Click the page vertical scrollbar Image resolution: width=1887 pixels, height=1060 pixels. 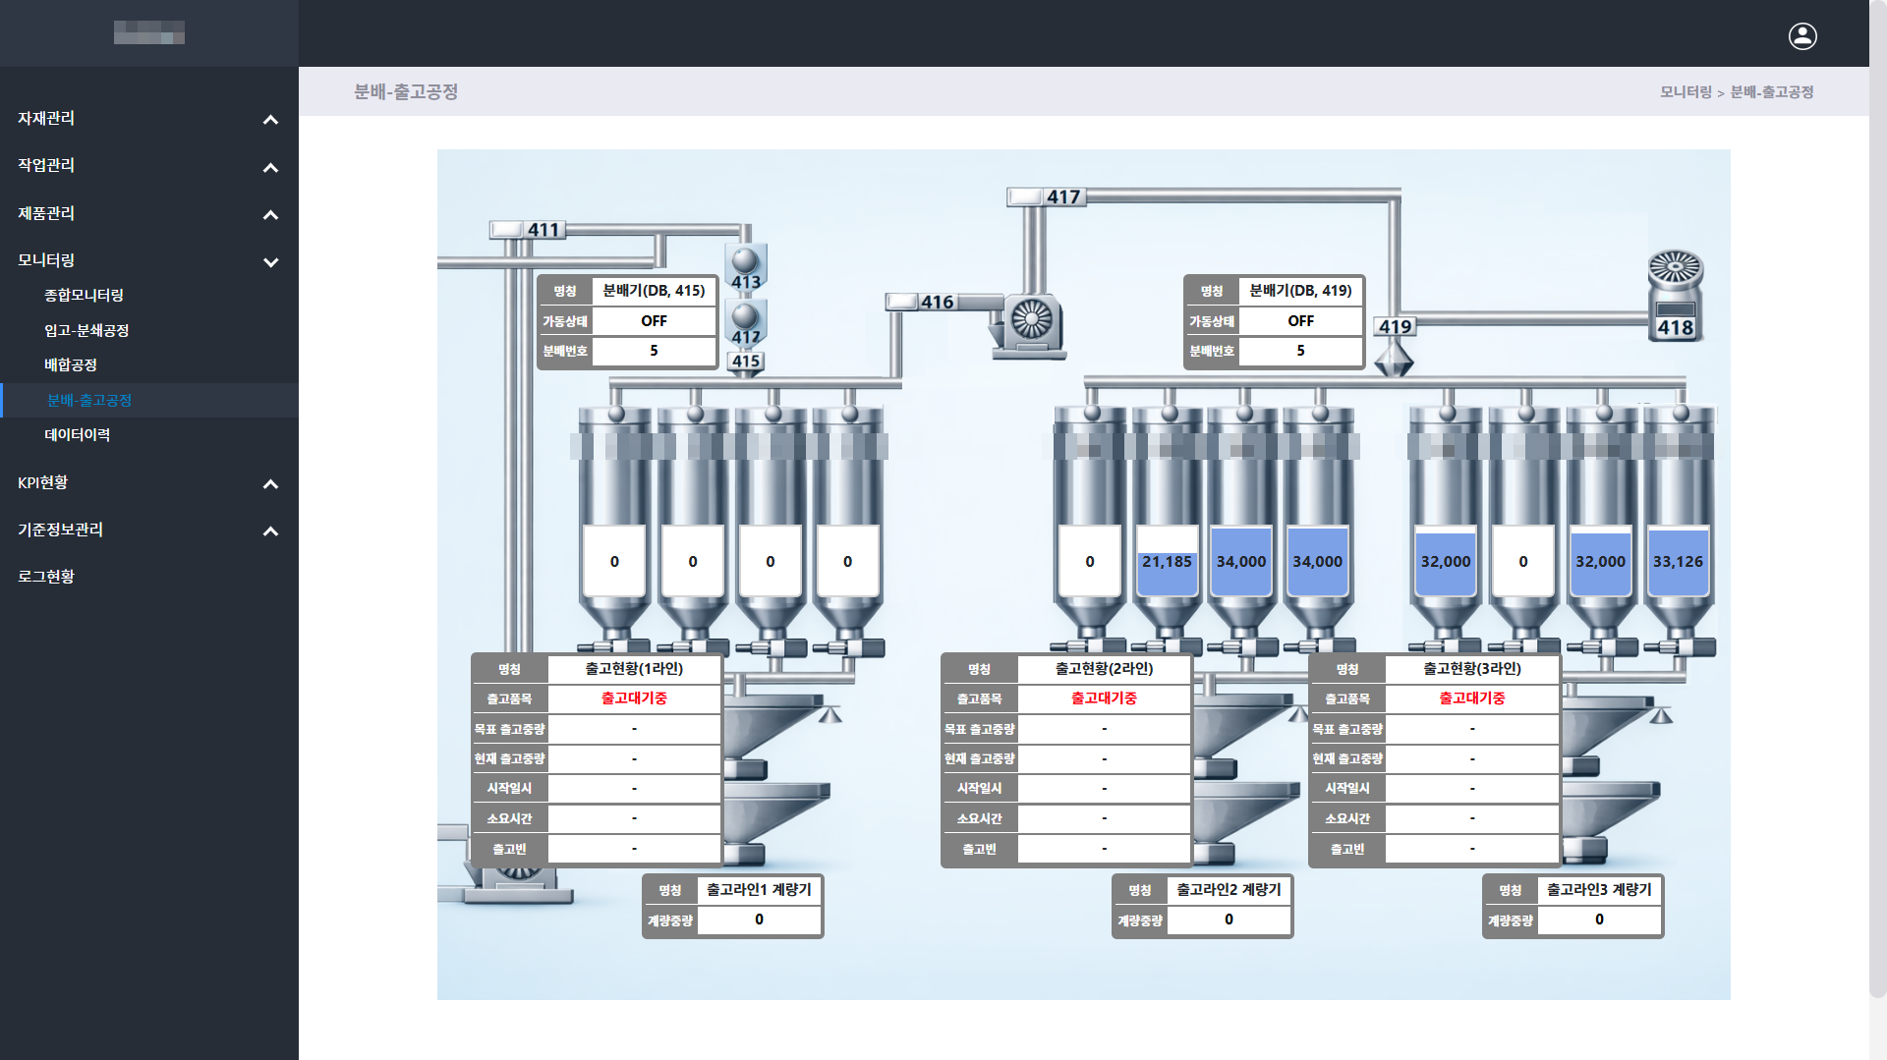click(1877, 491)
